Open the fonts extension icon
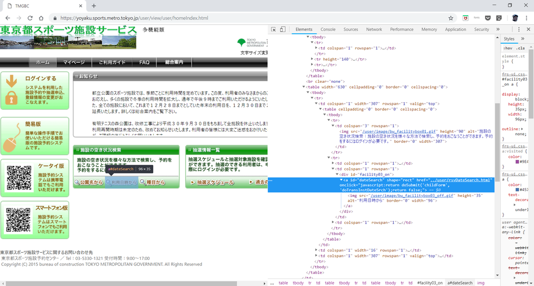This screenshot has width=534, height=286. pyautogui.click(x=477, y=18)
